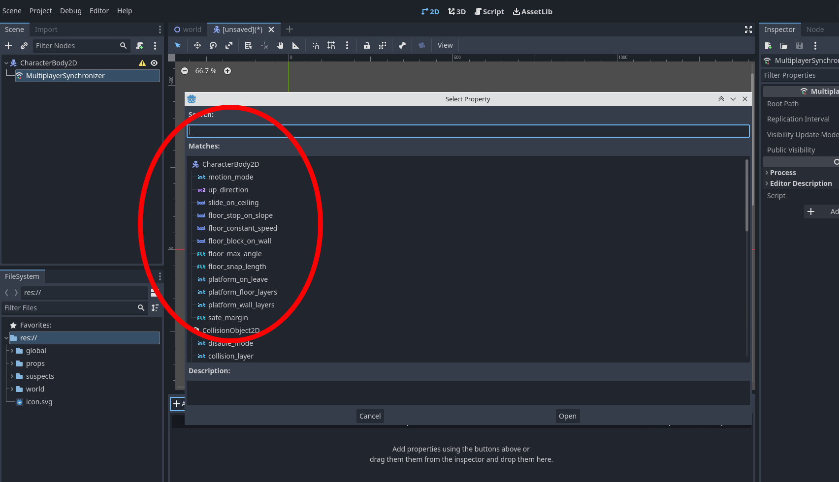Screen dimensions: 839x482
Task: Cancel the Select Property dialog
Action: pyautogui.click(x=370, y=416)
